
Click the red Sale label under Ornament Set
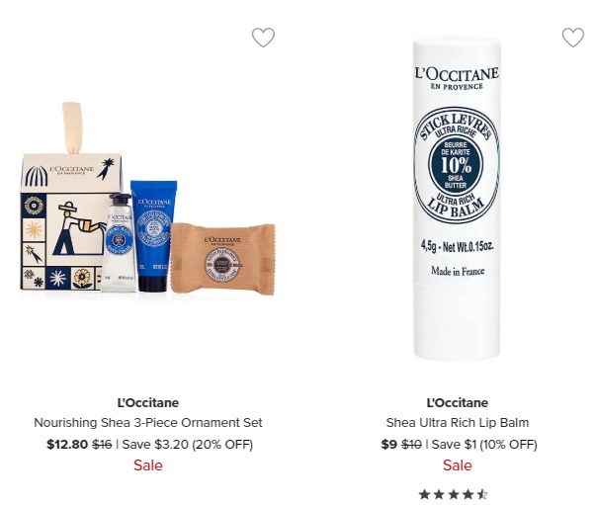148,465
